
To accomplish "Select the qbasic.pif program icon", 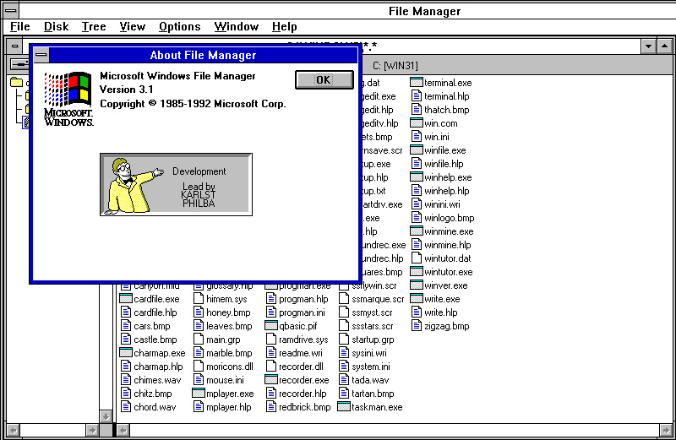I will click(271, 325).
